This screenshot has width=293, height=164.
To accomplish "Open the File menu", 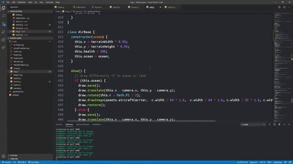I will coord(8,2).
